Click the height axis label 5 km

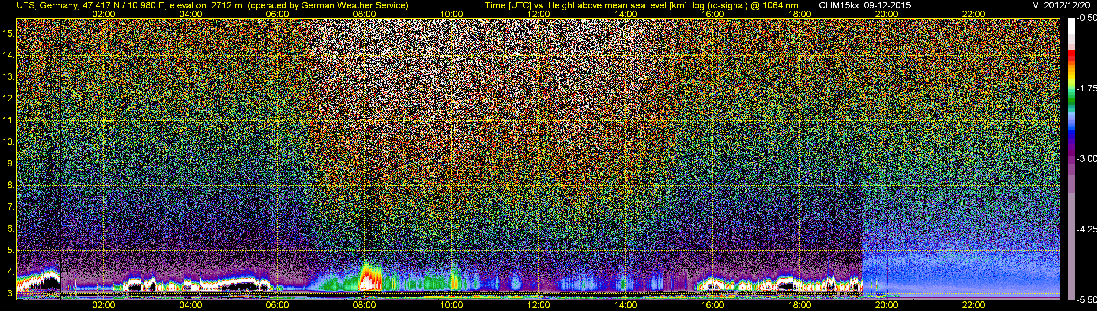point(11,250)
